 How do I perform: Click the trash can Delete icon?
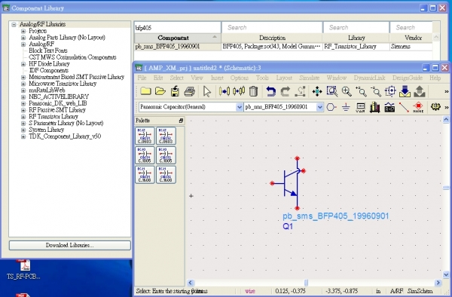click(x=253, y=91)
